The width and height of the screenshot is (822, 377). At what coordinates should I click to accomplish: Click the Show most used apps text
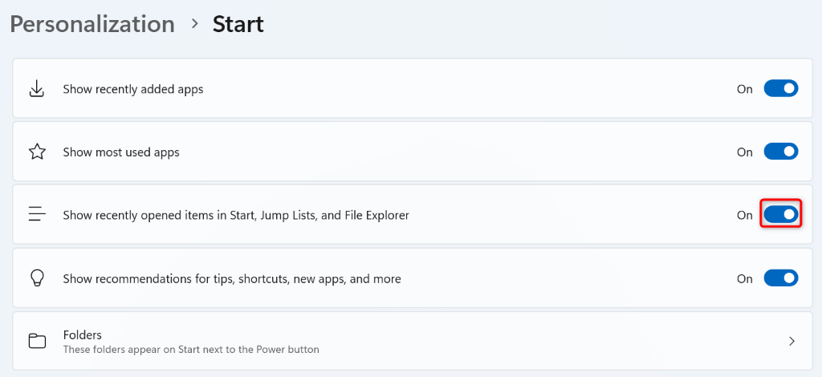point(121,152)
